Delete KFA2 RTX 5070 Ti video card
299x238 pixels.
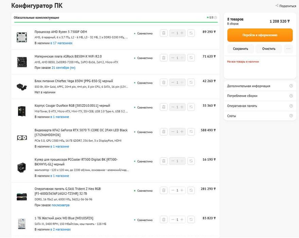tap(164, 132)
